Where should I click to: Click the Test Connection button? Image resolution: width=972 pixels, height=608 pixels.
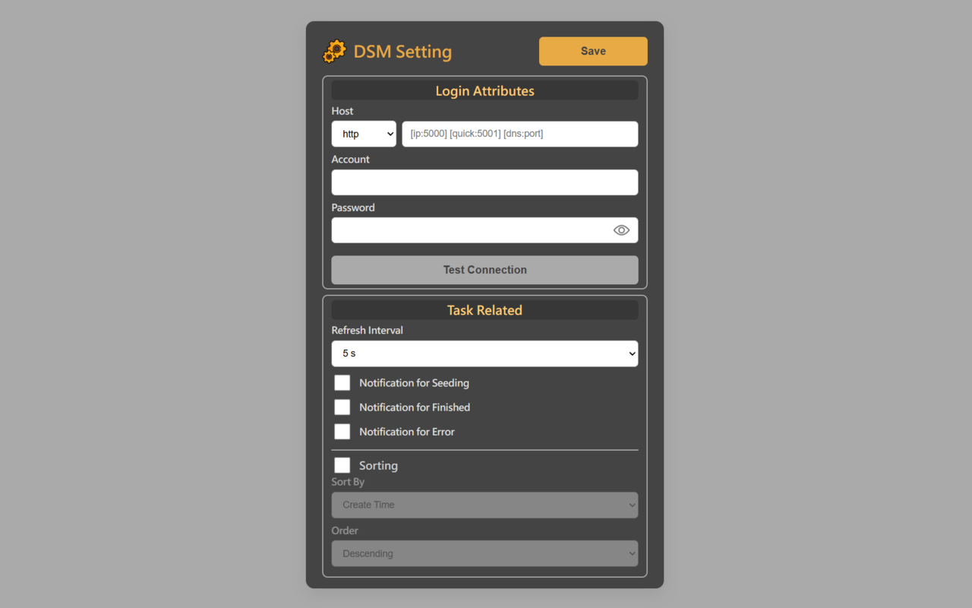484,271
